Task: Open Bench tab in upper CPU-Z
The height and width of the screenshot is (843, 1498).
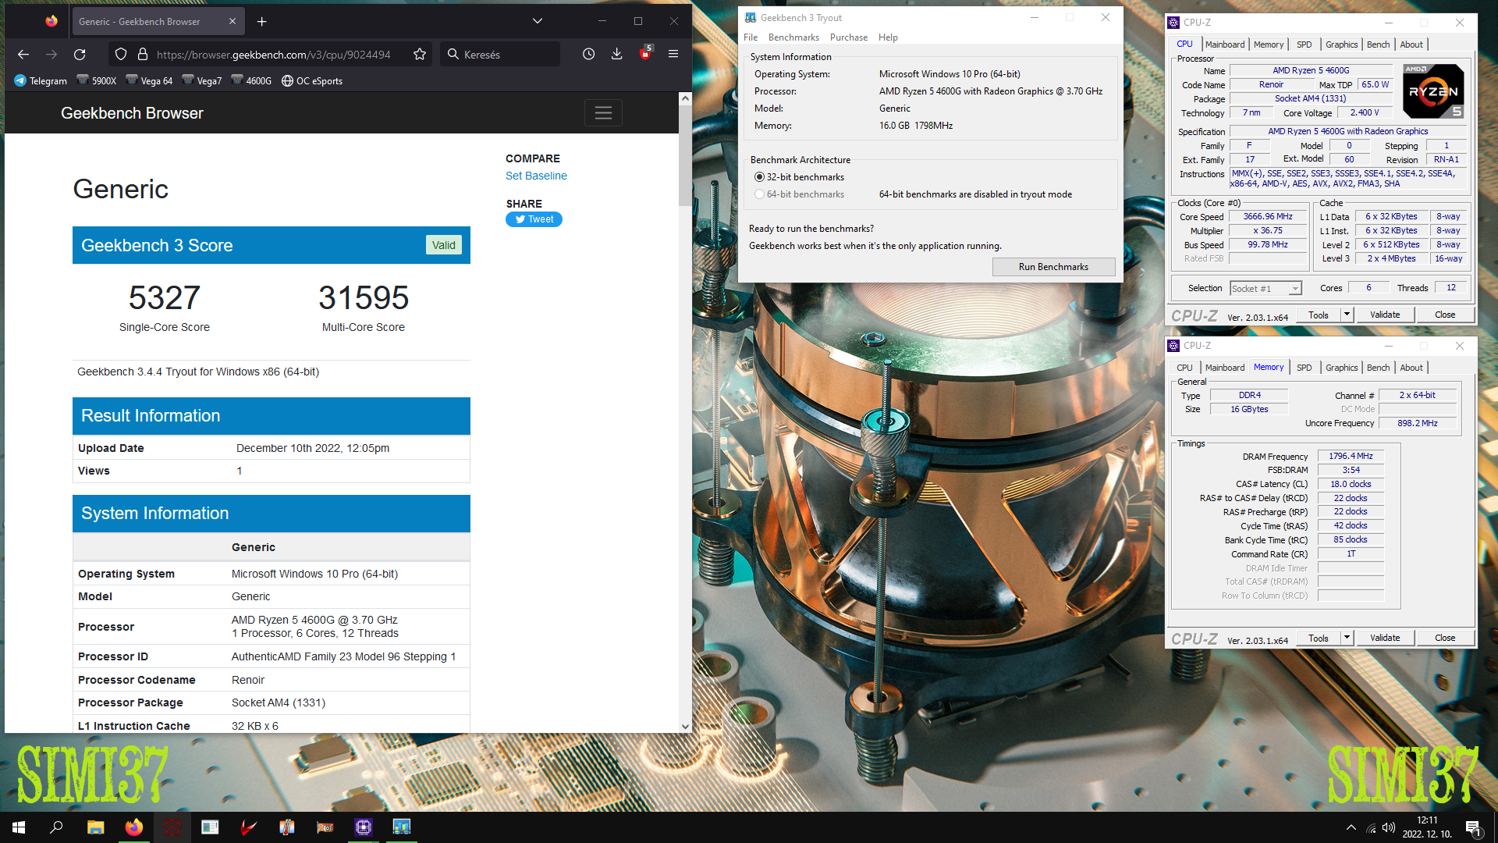Action: 1378,44
